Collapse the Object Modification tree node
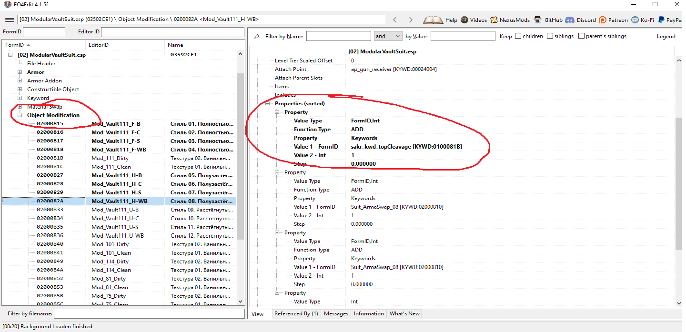Image resolution: width=686 pixels, height=332 pixels. pyautogui.click(x=20, y=115)
